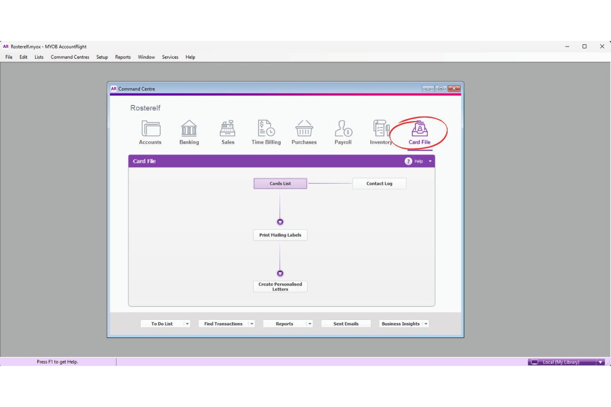The image size is (611, 407).
Task: Open the Command Centres menu
Action: [x=70, y=57]
